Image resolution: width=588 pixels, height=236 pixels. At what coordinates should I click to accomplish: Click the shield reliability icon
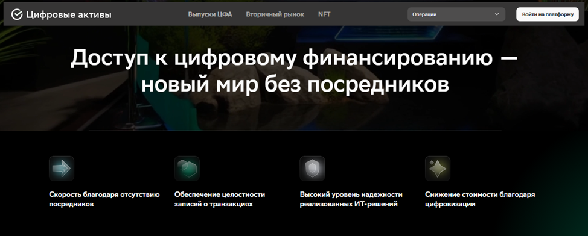[x=312, y=169]
